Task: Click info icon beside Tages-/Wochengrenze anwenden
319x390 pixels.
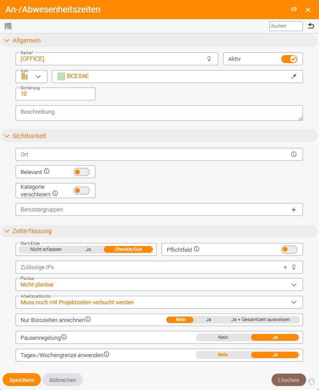Action: pyautogui.click(x=106, y=354)
